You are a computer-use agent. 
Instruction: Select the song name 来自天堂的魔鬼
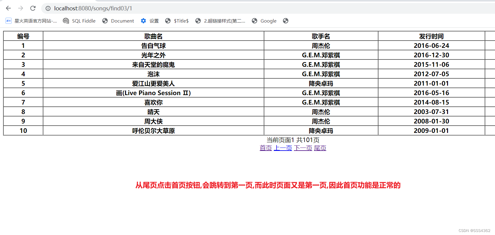tap(154, 65)
